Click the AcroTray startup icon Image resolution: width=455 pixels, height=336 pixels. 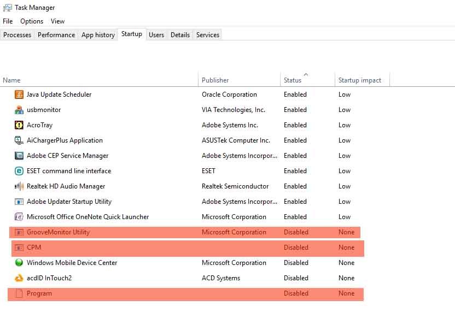point(19,125)
